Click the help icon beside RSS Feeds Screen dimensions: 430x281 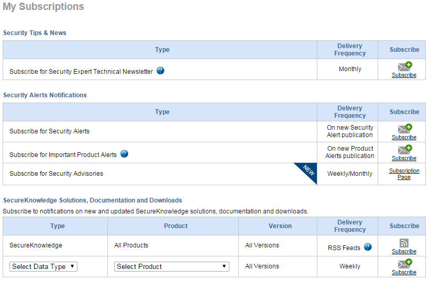coord(368,247)
